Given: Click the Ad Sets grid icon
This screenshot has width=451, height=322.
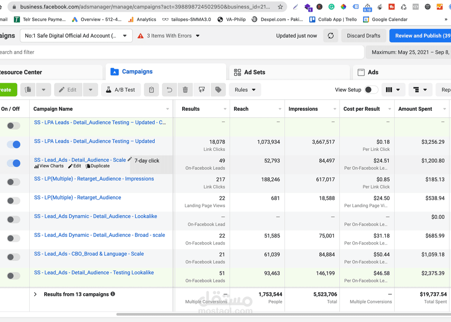Looking at the screenshot, I should tap(237, 72).
